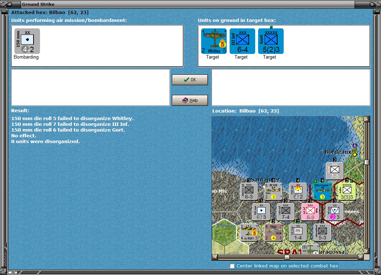This screenshot has height=275, width=381.
Task: Open Help for Ground Strike
Action: [190, 100]
